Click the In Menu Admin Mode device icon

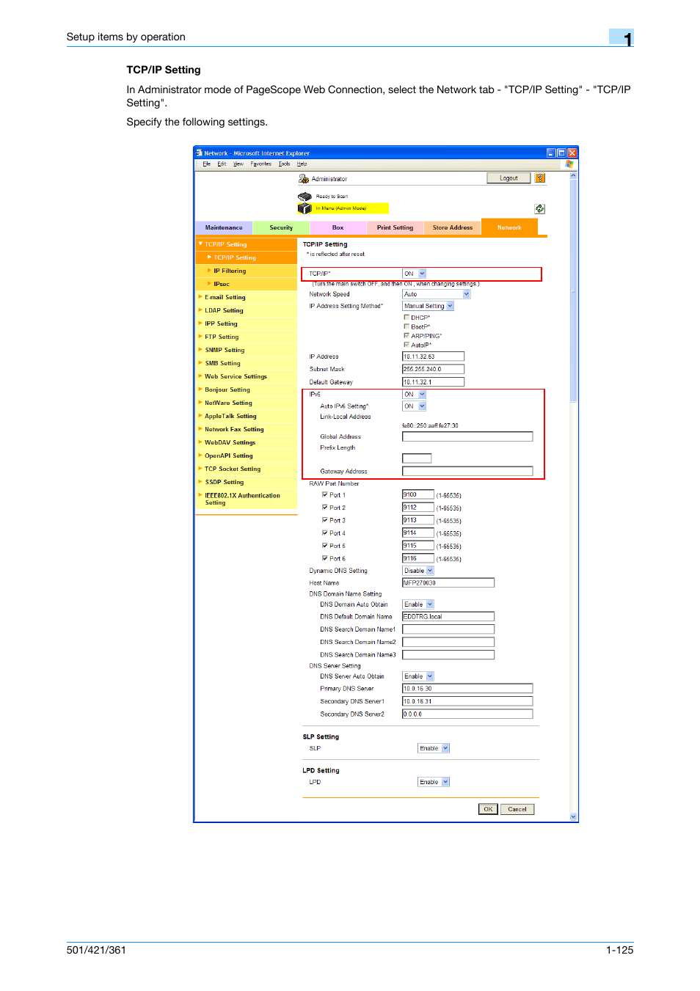tap(305, 208)
